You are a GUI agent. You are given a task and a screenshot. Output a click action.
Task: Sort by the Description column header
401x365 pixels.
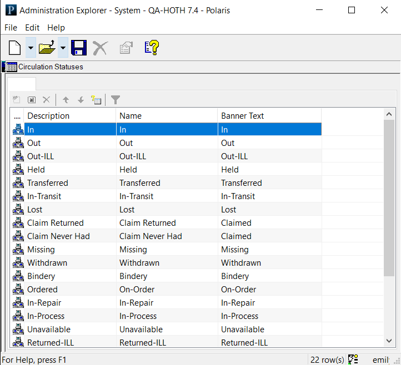[49, 116]
